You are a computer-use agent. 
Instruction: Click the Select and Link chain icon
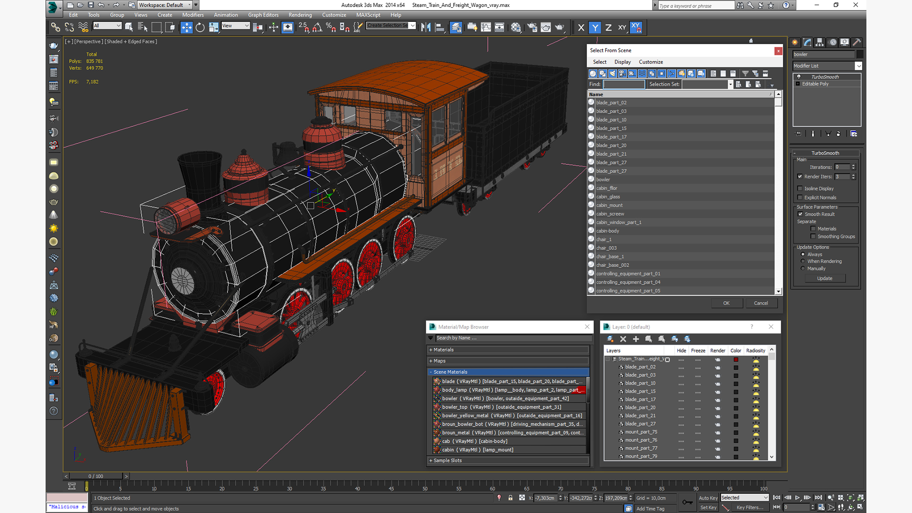pos(56,27)
